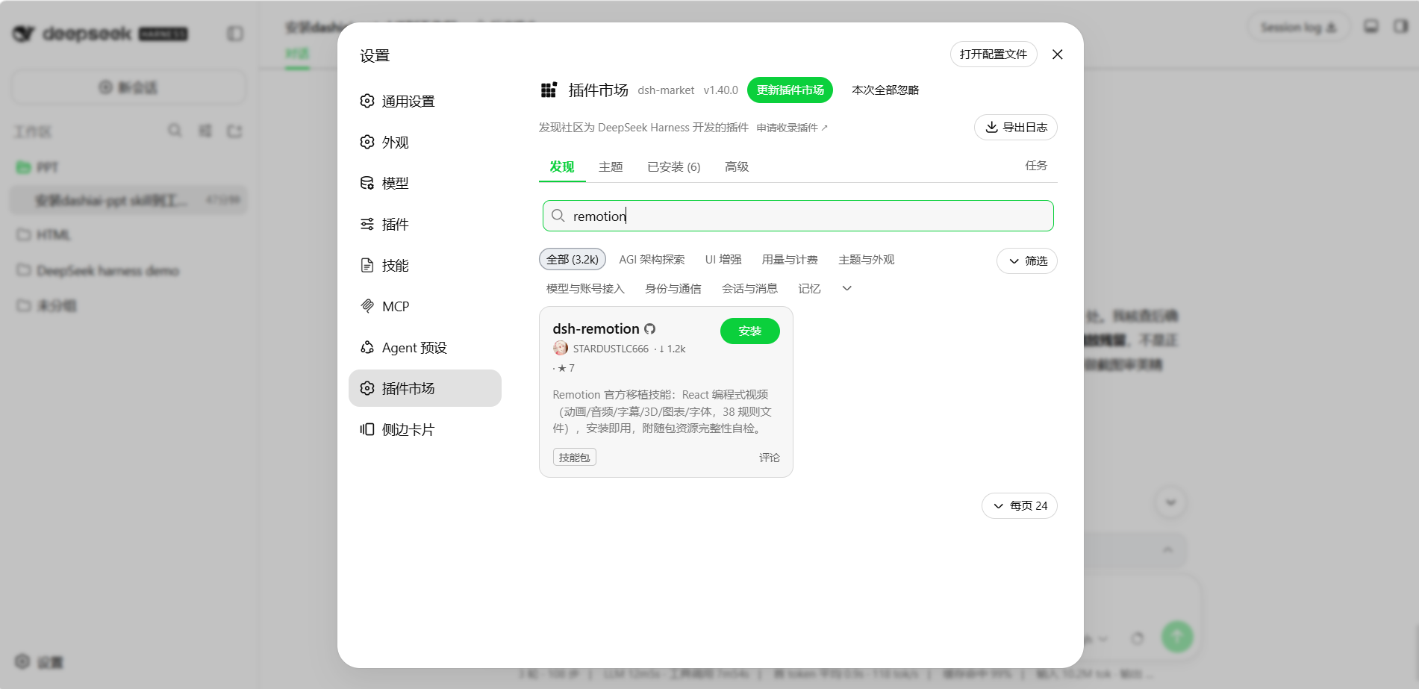Click the gear icon beside 通用设置
This screenshot has width=1419, height=689.
pos(367,101)
